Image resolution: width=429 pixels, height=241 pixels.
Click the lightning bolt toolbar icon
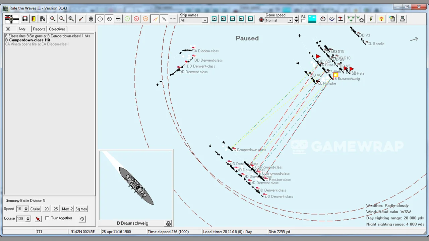(371, 19)
